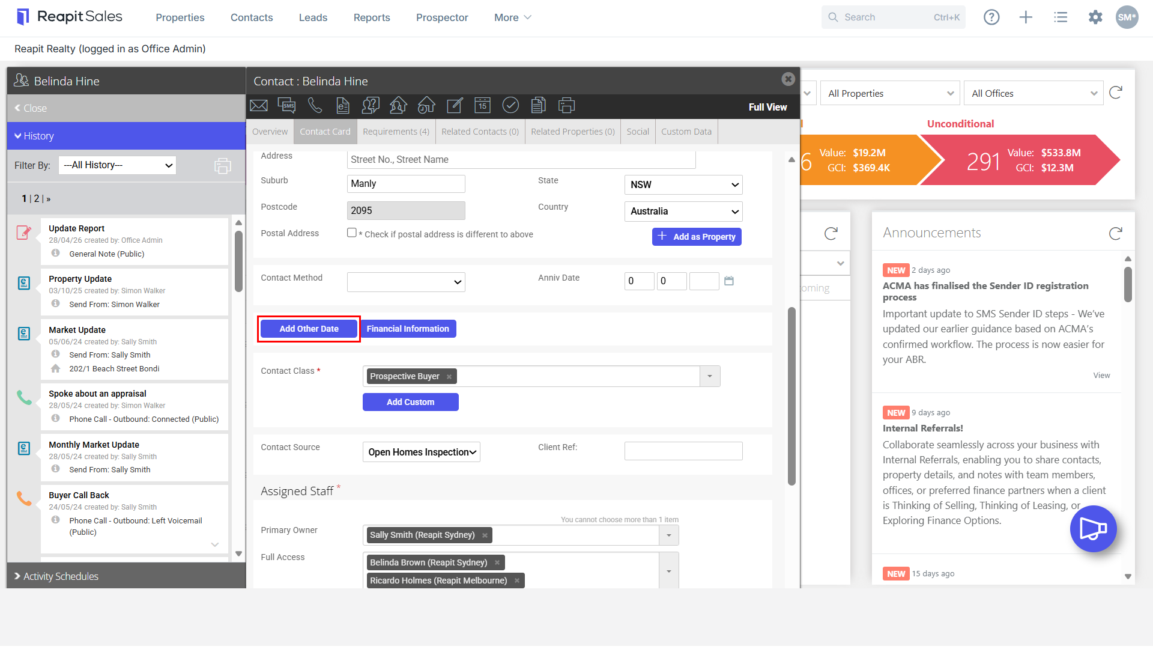
Task: Click the email envelope icon in contact toolbar
Action: coord(259,106)
